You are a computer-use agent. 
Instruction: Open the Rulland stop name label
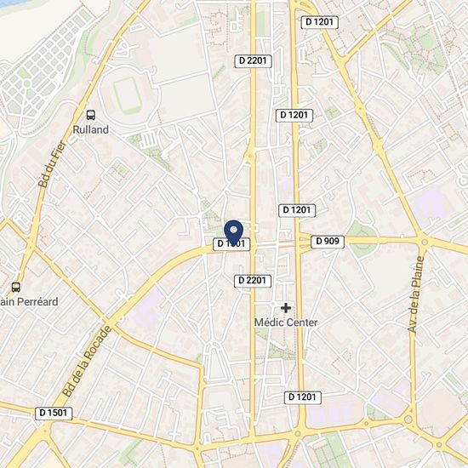[x=91, y=130]
